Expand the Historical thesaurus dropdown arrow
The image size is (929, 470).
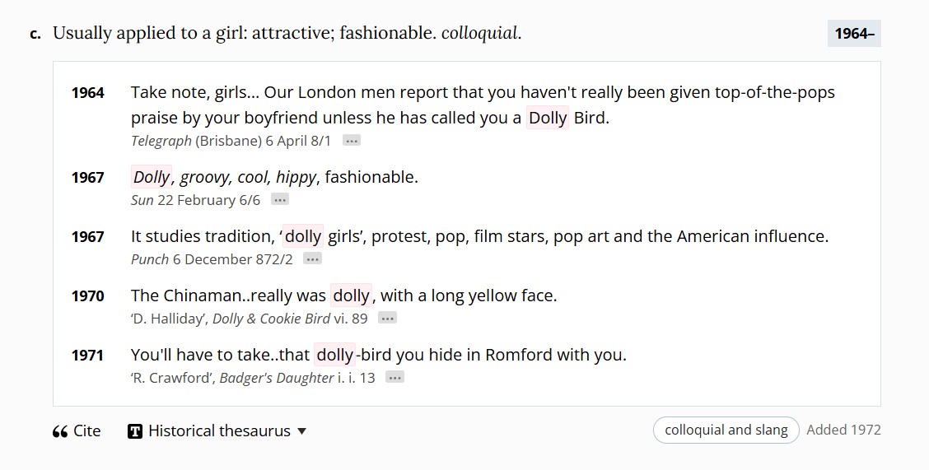pos(301,431)
